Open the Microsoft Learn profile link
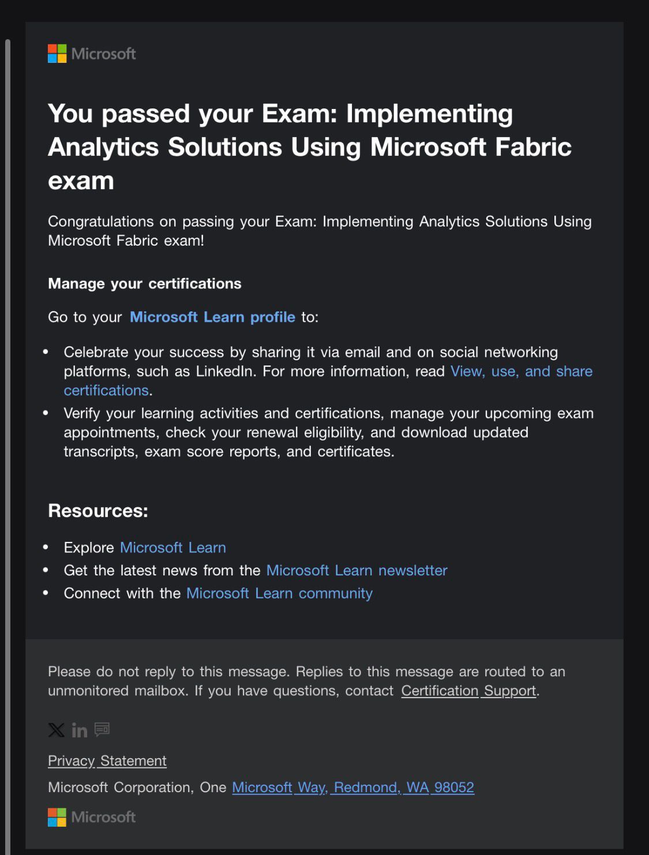This screenshot has width=649, height=855. coord(212,317)
